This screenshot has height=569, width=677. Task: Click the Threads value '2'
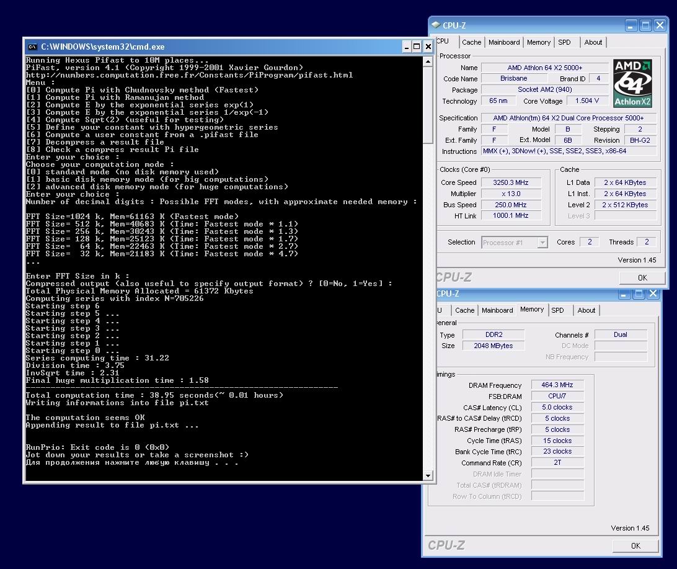tap(647, 242)
